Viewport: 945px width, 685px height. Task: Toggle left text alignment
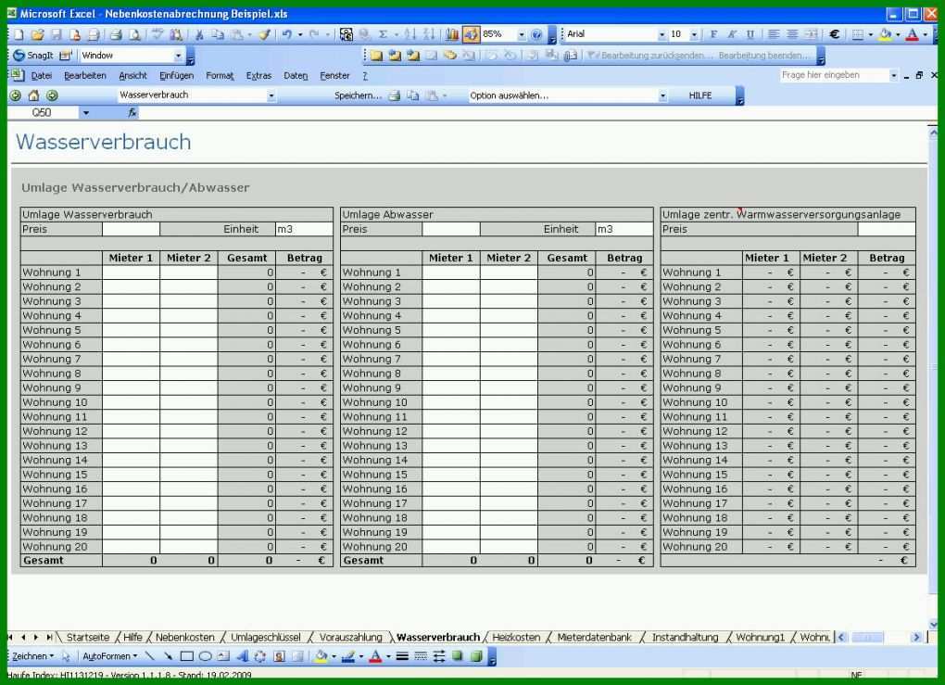pos(774,34)
